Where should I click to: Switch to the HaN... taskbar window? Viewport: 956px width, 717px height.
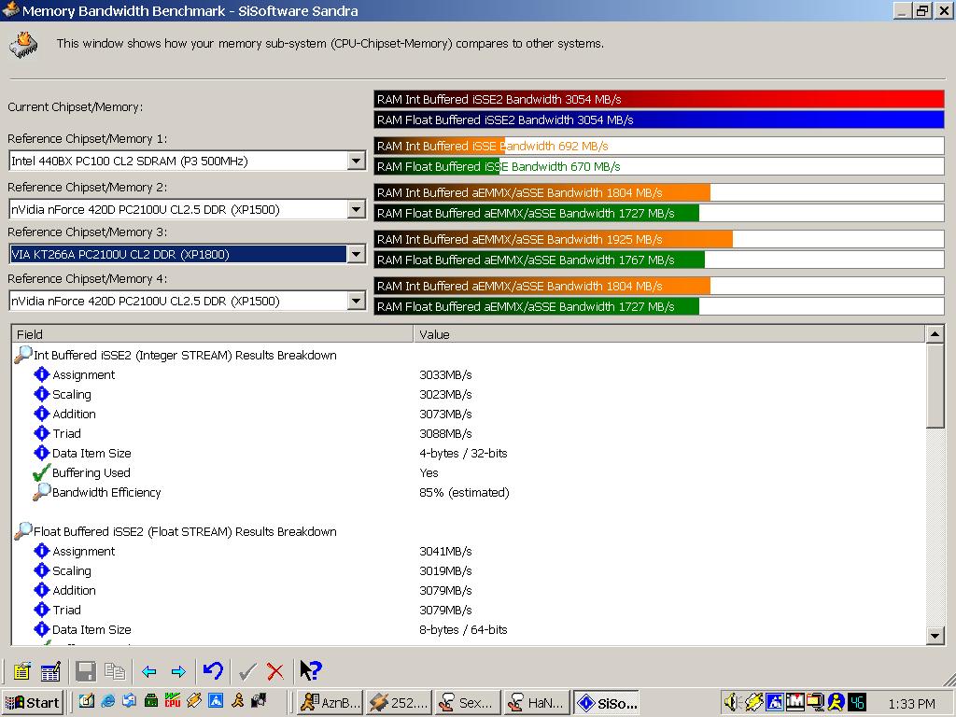click(x=537, y=702)
